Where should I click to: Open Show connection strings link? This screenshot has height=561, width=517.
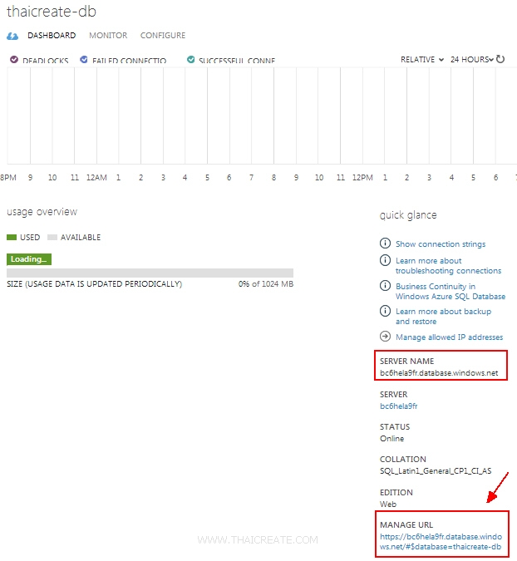coord(441,244)
